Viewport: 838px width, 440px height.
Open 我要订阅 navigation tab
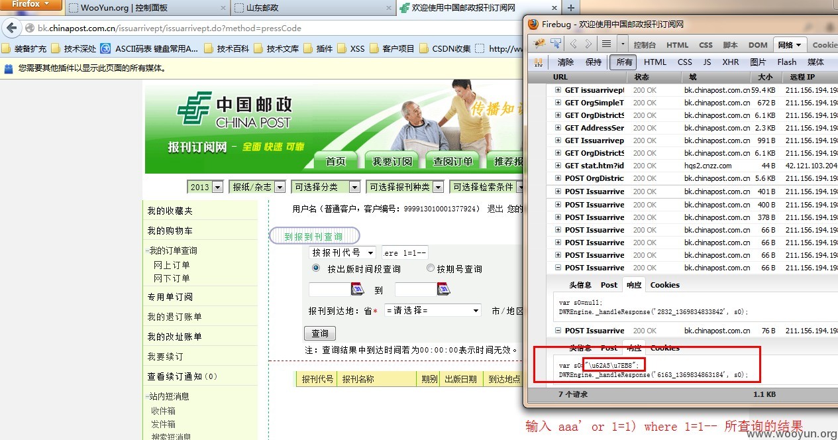(392, 161)
